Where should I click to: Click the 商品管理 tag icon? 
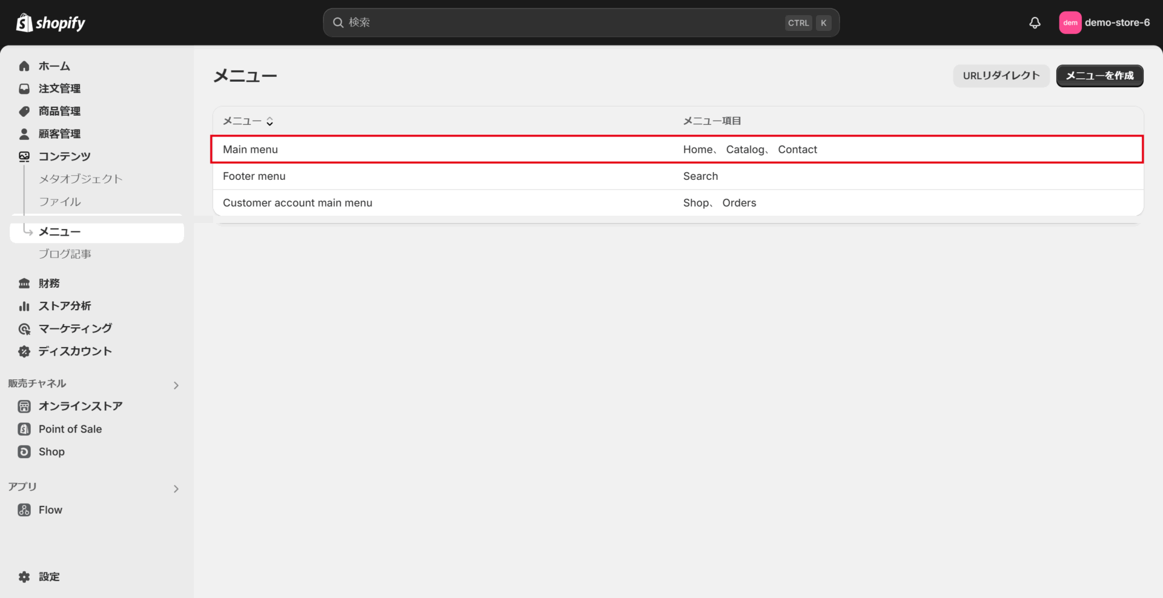(x=24, y=111)
